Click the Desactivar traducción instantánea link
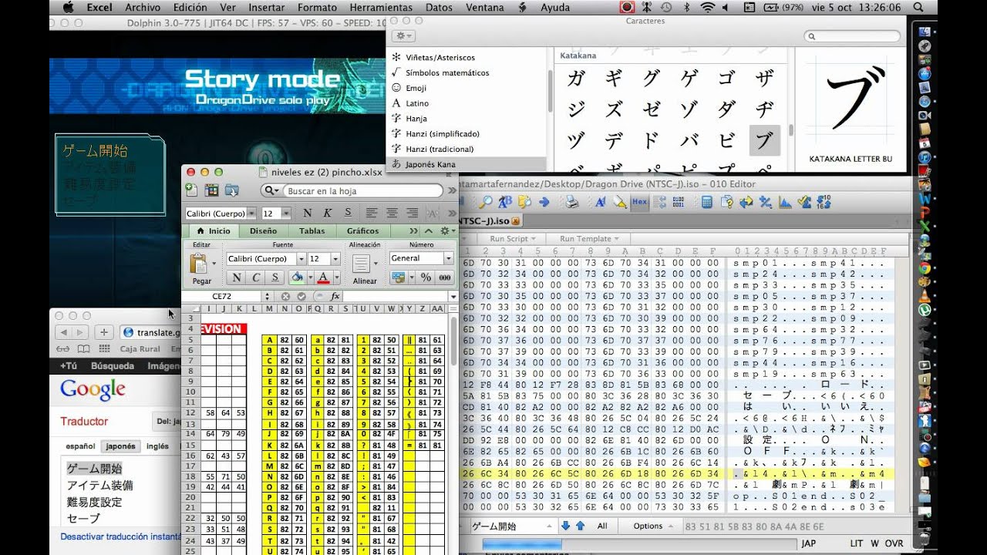Screen dimensions: 987x555 120,536
